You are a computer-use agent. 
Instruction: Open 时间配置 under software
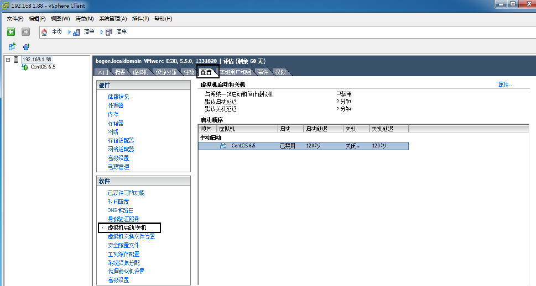coord(118,202)
